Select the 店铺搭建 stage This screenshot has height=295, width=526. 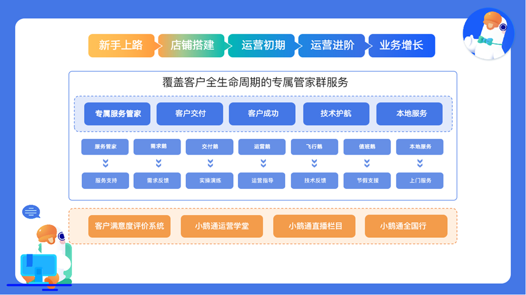coord(191,45)
